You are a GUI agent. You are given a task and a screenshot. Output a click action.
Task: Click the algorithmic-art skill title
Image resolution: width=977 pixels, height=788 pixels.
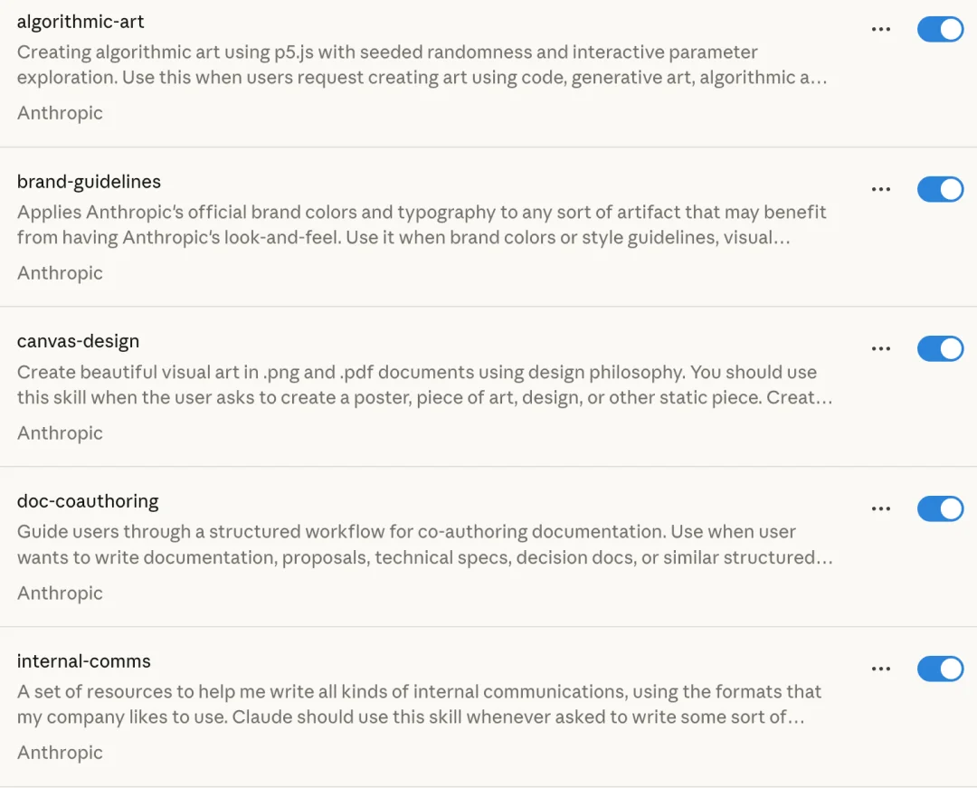click(x=81, y=22)
